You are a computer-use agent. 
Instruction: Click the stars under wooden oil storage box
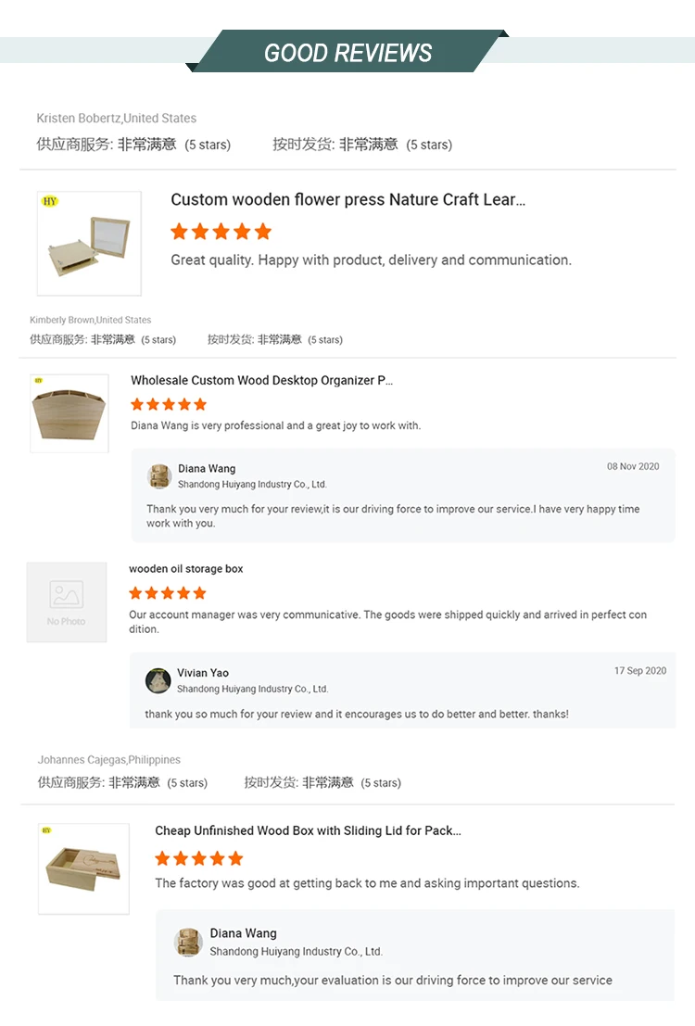[x=168, y=593]
